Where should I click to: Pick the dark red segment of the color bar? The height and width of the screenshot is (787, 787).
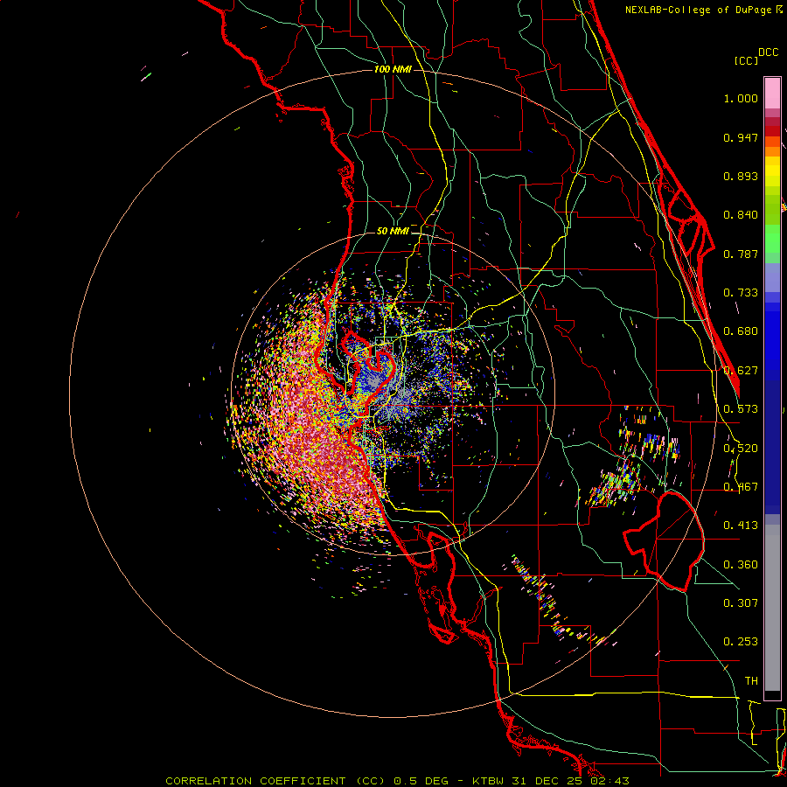772,131
